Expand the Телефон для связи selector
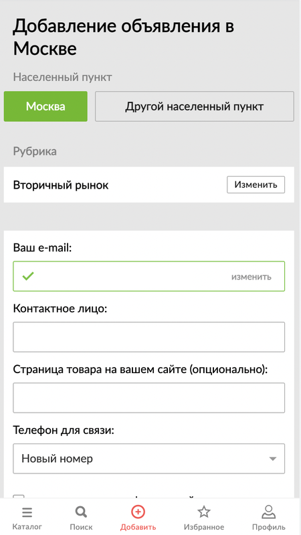This screenshot has width=301, height=535. (148, 459)
